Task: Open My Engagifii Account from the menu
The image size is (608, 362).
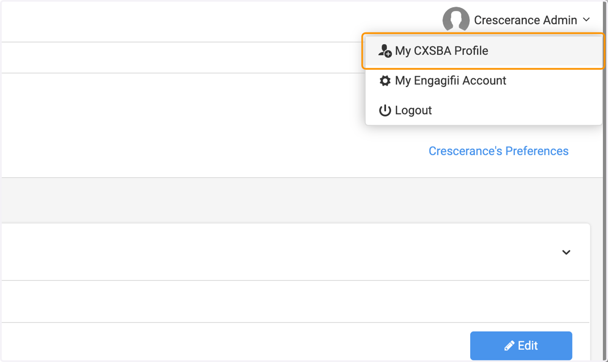Action: (483, 81)
